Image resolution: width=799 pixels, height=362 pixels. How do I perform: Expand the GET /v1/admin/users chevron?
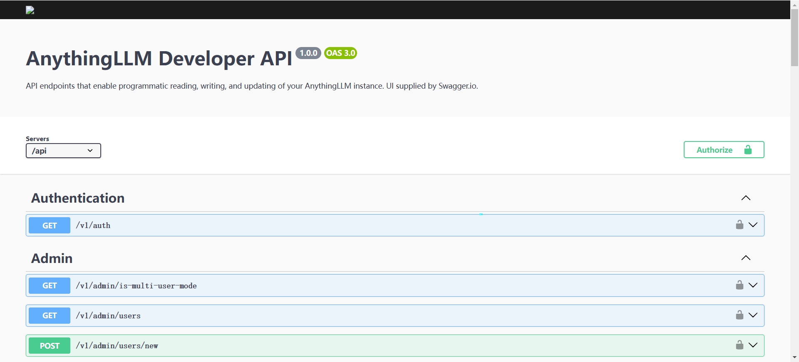click(753, 315)
